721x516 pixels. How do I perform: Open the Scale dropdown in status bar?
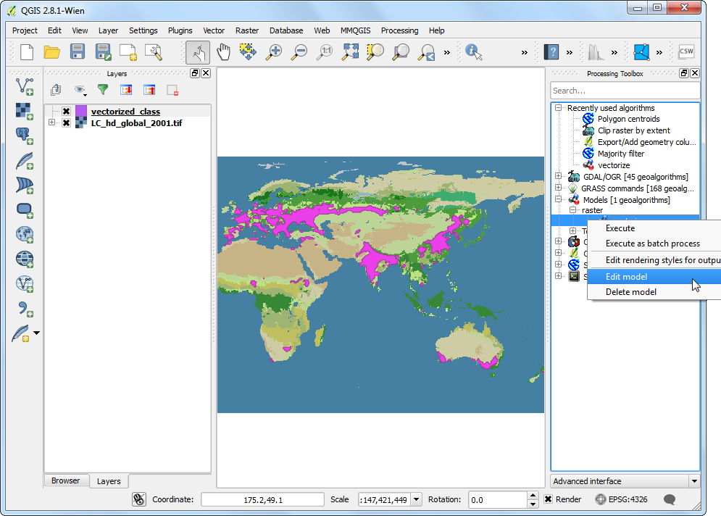point(416,499)
